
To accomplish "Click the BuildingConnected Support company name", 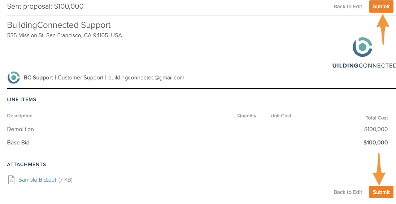I will pyautogui.click(x=59, y=25).
